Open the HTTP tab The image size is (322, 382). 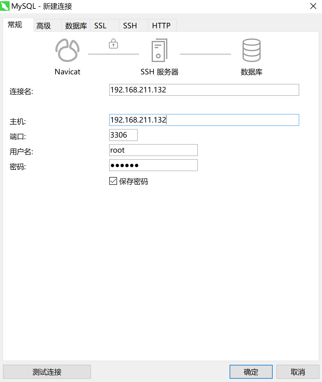tap(162, 26)
